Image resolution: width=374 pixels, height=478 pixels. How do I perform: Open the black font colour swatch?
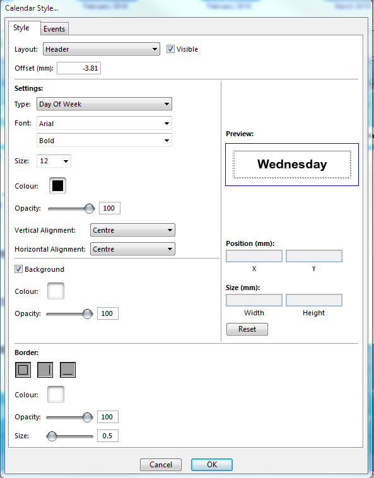[x=57, y=185]
